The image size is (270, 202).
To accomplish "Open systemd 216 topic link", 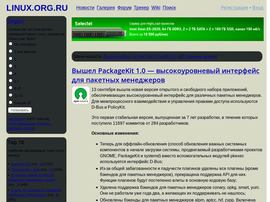I will click(x=21, y=164).
